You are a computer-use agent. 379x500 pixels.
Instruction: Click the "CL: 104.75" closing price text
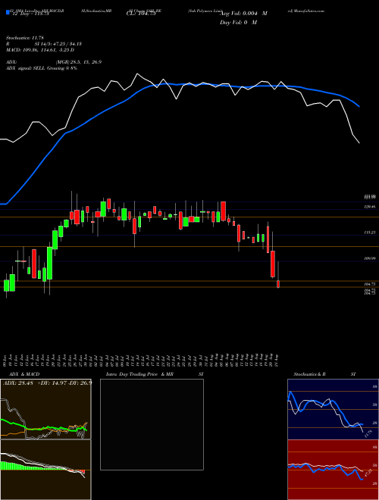[140, 14]
